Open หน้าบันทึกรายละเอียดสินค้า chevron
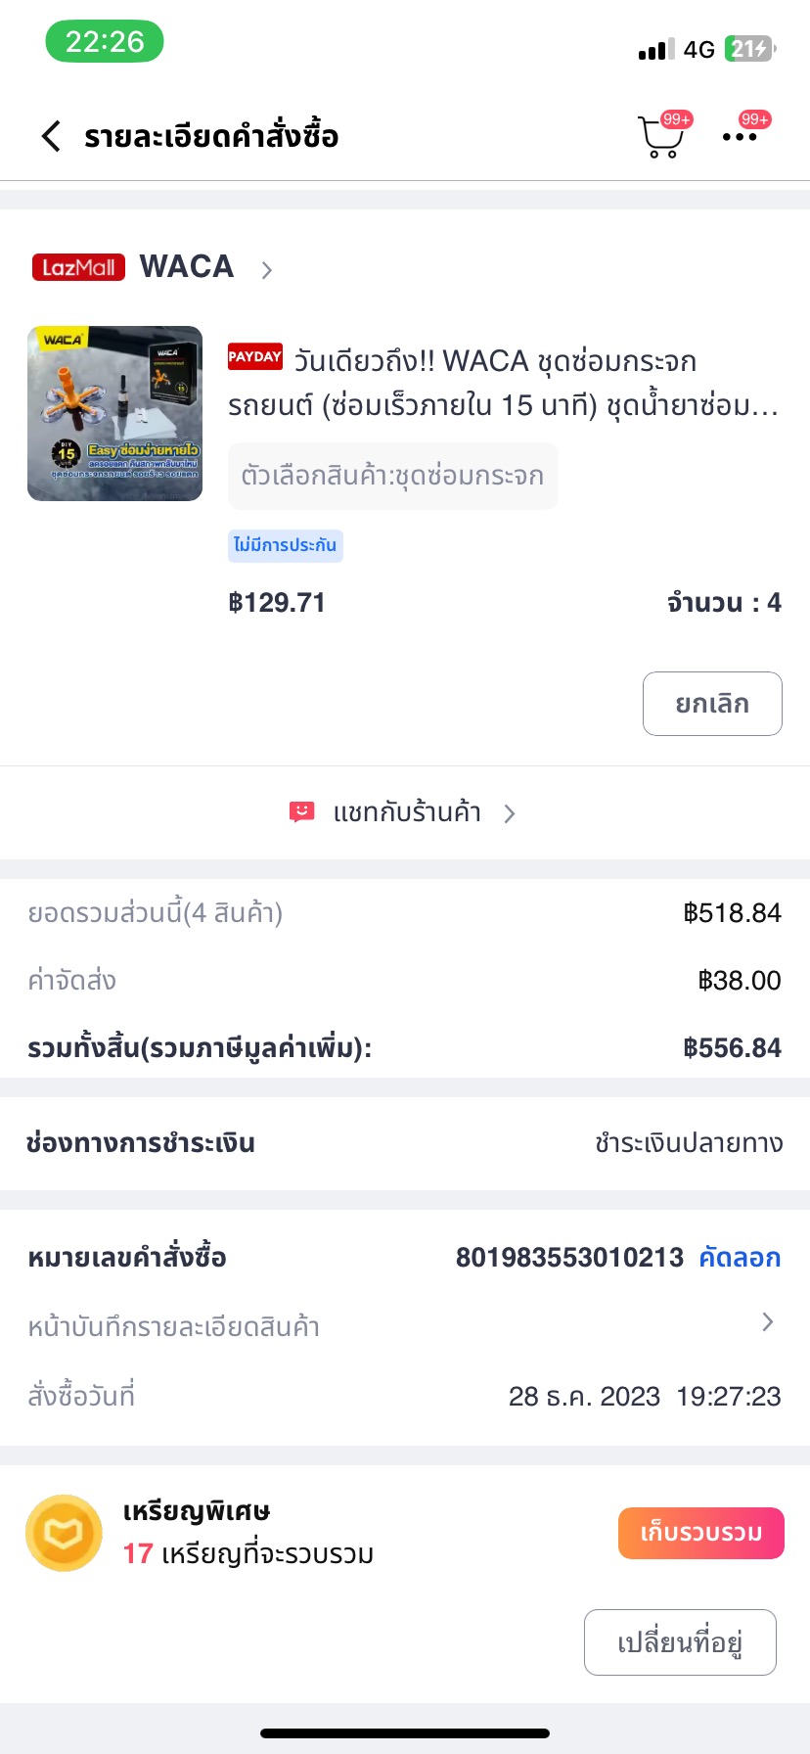The height and width of the screenshot is (1754, 810). coord(768,1322)
